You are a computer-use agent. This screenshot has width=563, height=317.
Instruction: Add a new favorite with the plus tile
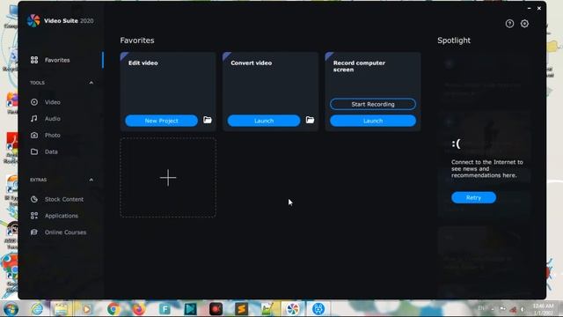pyautogui.click(x=168, y=178)
